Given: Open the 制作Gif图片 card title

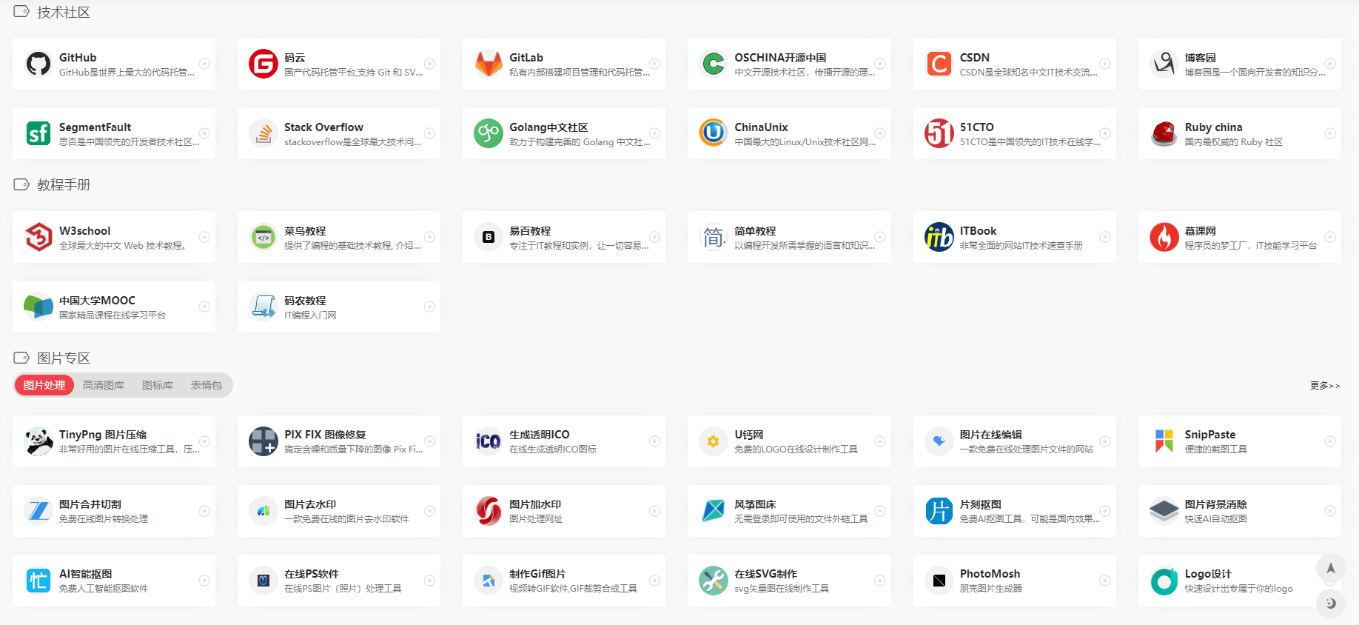Looking at the screenshot, I should [537, 574].
